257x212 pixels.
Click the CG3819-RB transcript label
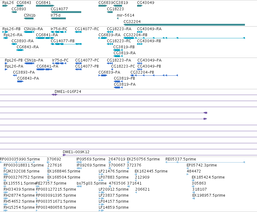click(x=124, y=47)
